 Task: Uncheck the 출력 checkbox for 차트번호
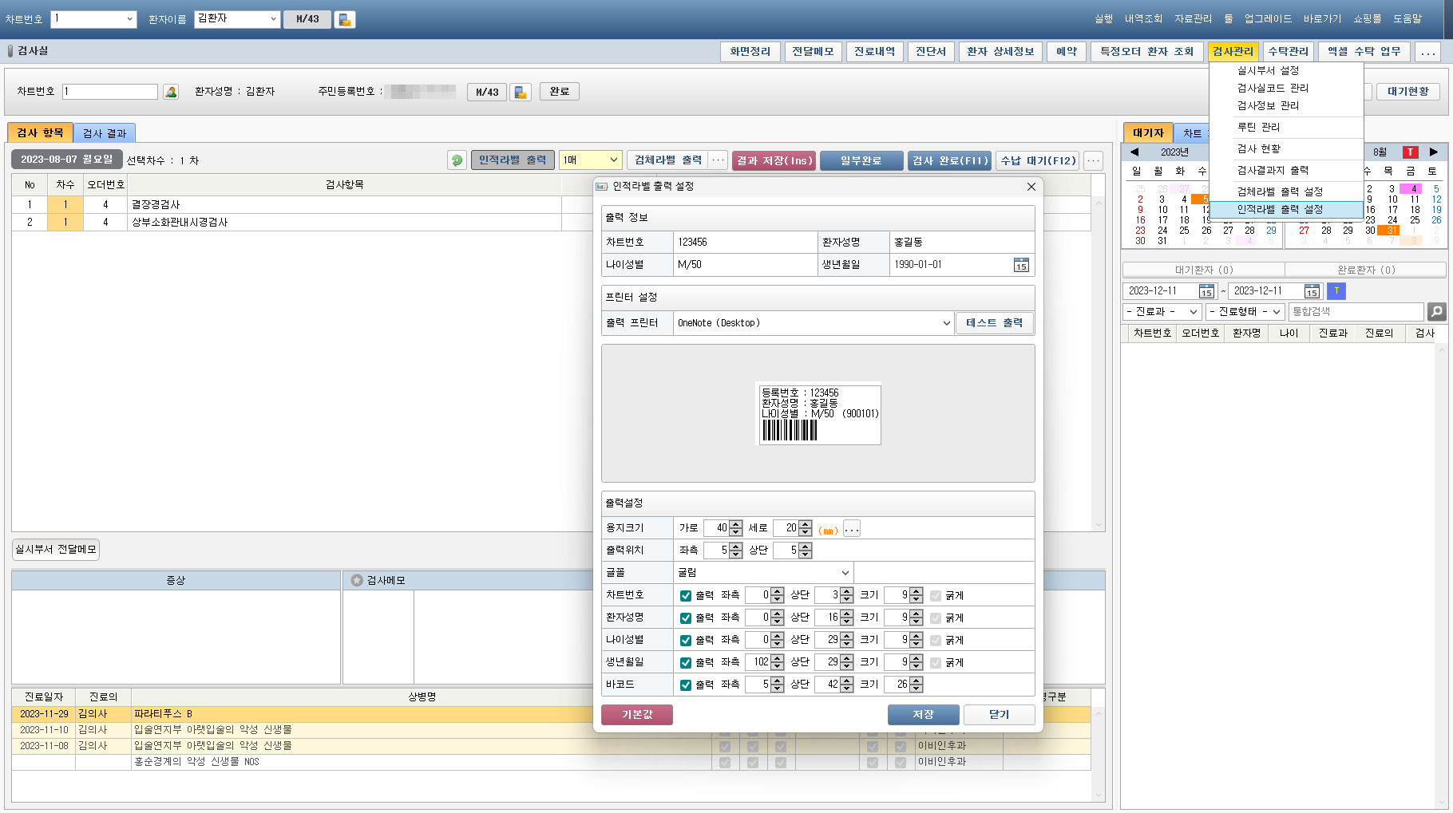tap(686, 595)
